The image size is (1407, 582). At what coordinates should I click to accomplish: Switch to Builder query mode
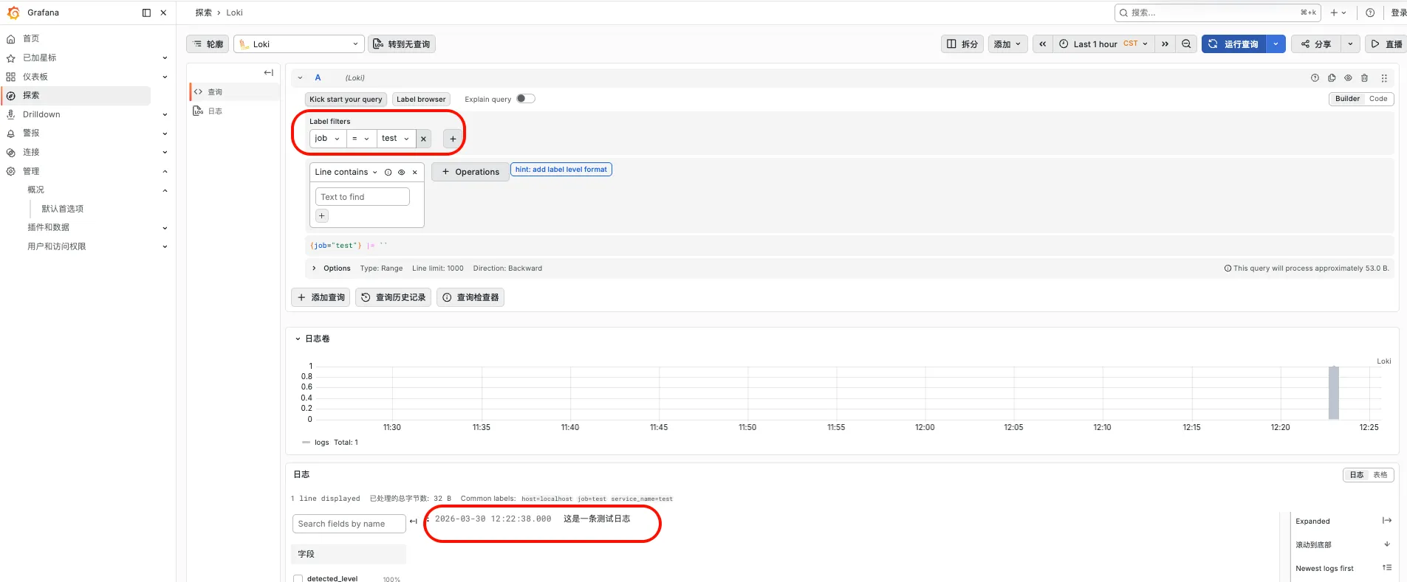pos(1347,99)
